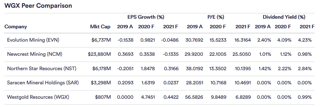Select Northern Star's 38.0192 P/E cell

pyautogui.click(x=194, y=69)
